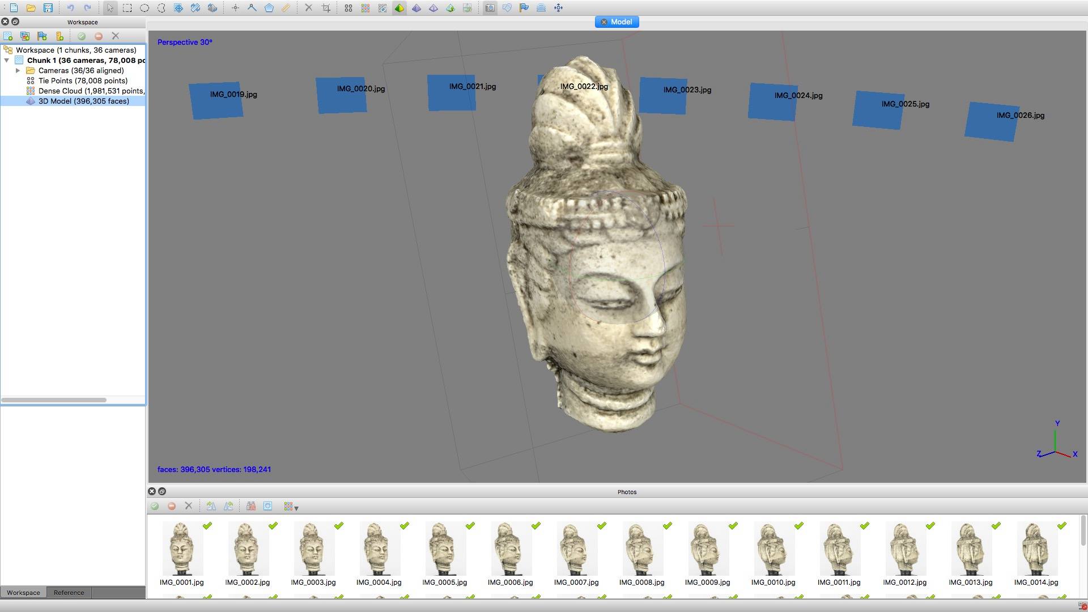Click Add Chunk in Workspace toolbar
This screenshot has height=612, width=1088.
pos(8,36)
